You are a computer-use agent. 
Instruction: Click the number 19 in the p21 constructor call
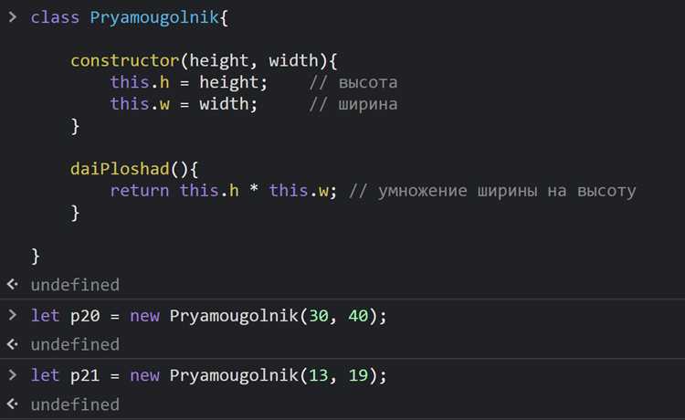coord(358,375)
